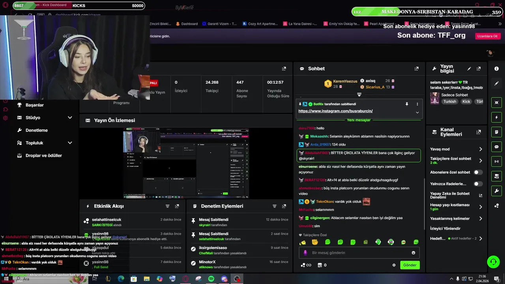Pop out the Yayın Ön İzlemesi stats panel above

pos(284,69)
